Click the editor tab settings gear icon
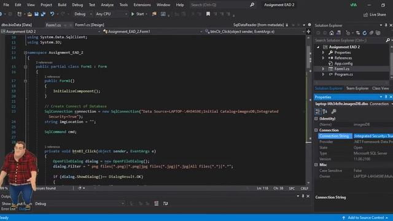The height and width of the screenshot is (221, 393). pos(309,25)
